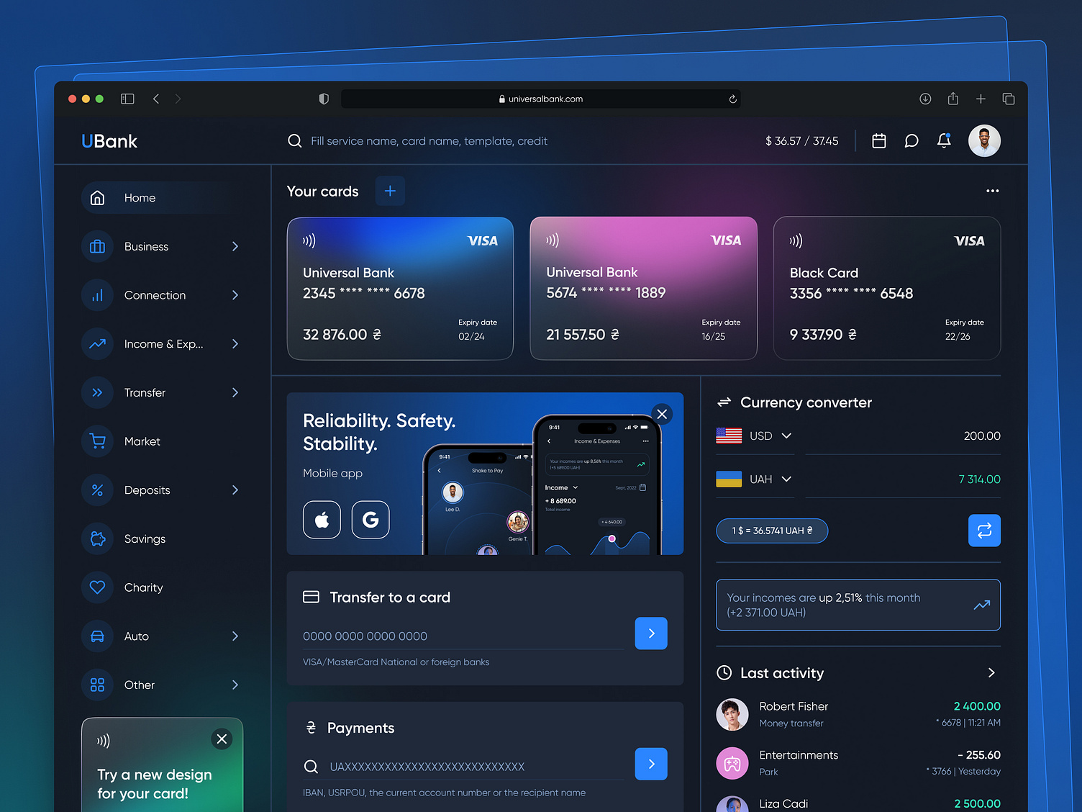
Task: Click the exchange rate pill 1 $ = 36.5741 UAH
Action: (772, 531)
